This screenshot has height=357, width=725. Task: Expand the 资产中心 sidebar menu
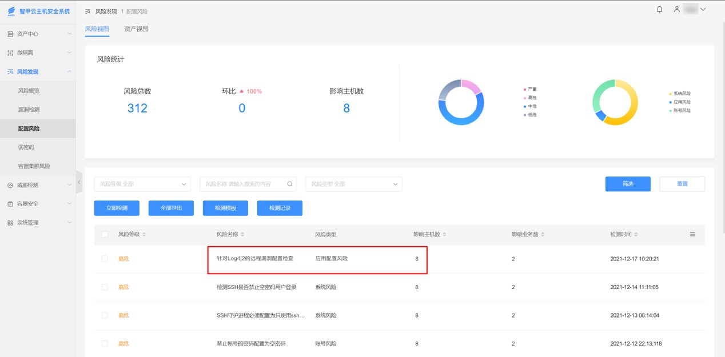pyautogui.click(x=38, y=34)
